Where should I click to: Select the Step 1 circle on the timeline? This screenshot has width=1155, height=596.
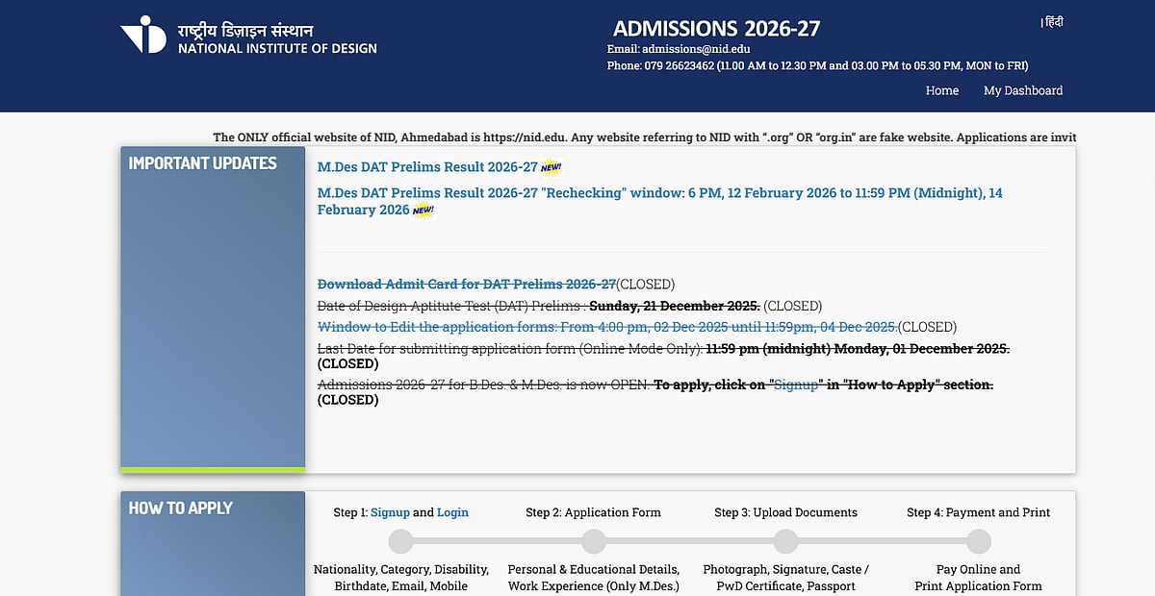click(x=400, y=539)
